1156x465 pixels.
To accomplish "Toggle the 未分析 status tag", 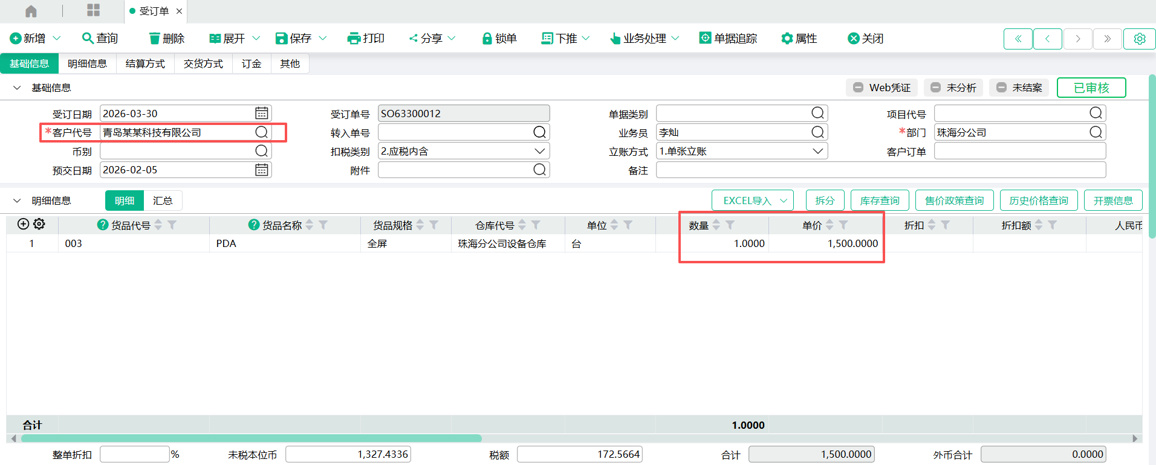I will coord(953,88).
